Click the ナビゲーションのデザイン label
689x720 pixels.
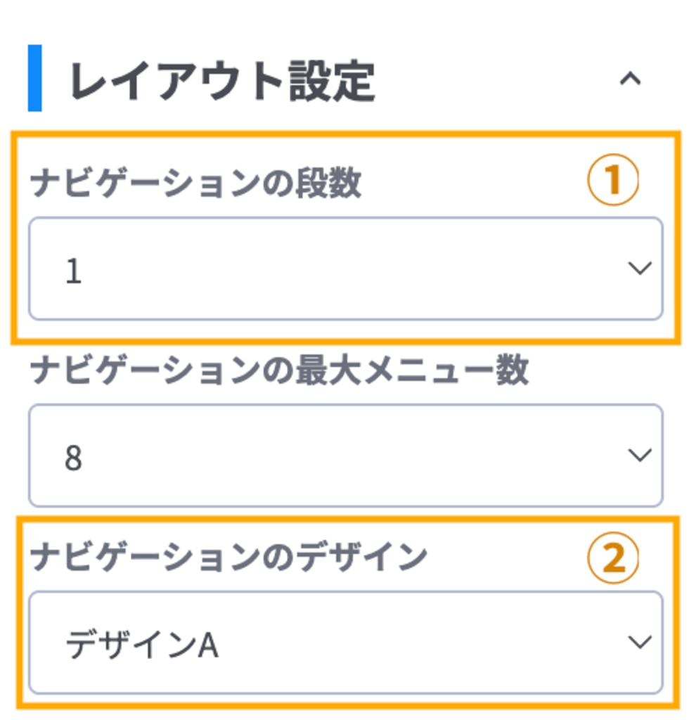click(229, 558)
